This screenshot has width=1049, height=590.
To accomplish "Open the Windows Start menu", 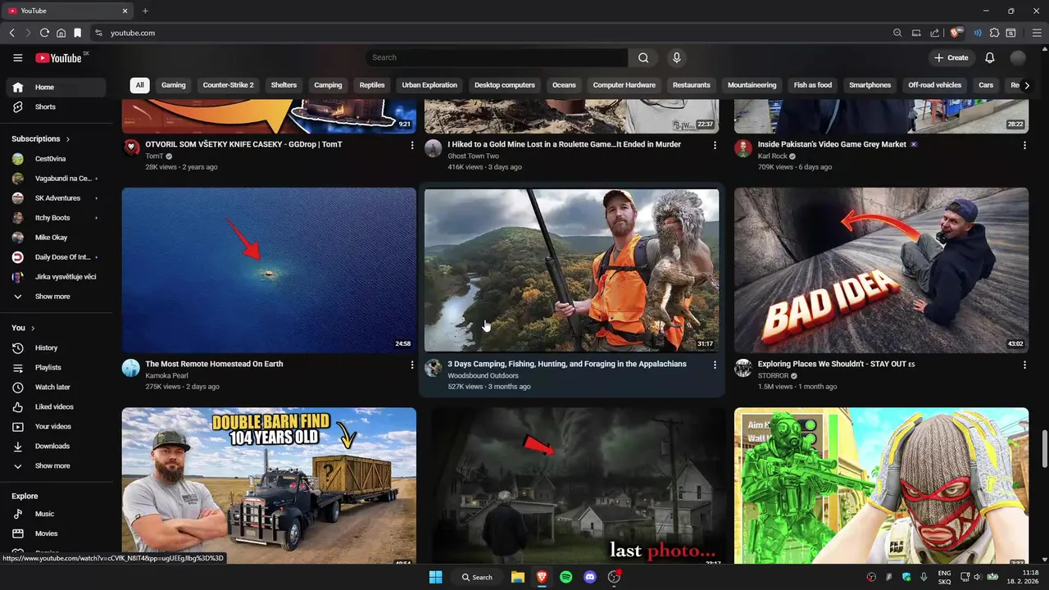I will (x=436, y=577).
